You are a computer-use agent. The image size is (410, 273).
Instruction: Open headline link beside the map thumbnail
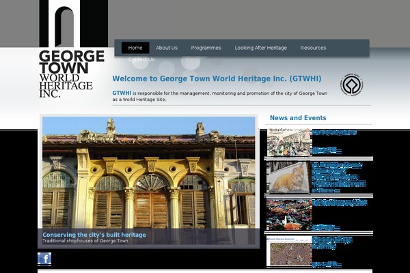[332, 243]
